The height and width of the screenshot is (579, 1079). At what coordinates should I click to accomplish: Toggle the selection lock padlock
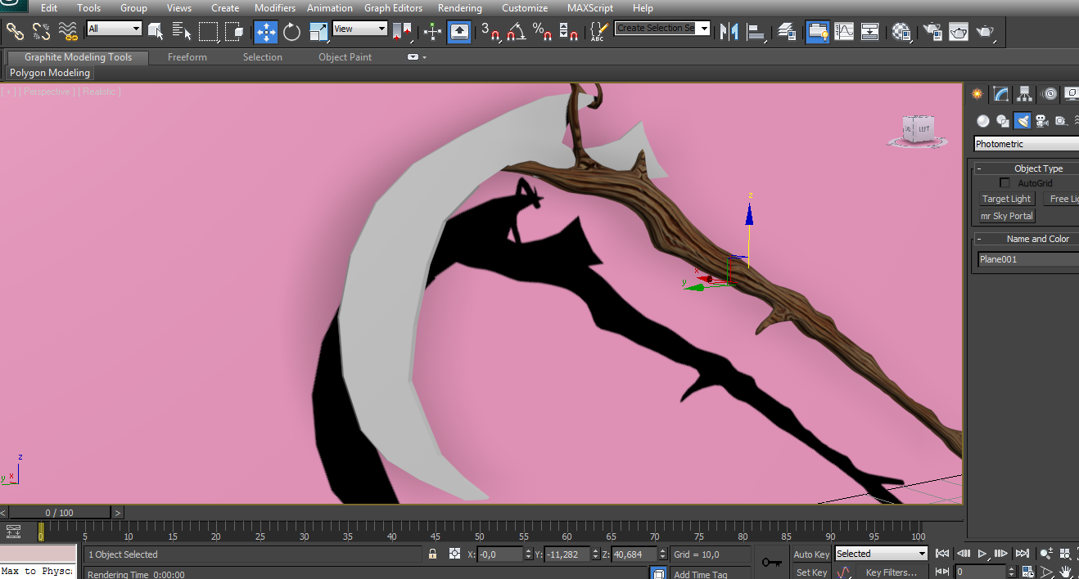point(433,554)
